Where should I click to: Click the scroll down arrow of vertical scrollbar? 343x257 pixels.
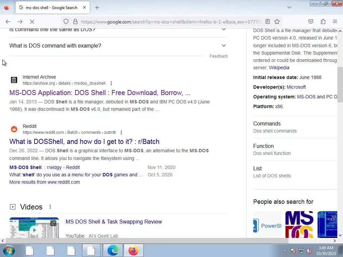[x=340, y=235]
